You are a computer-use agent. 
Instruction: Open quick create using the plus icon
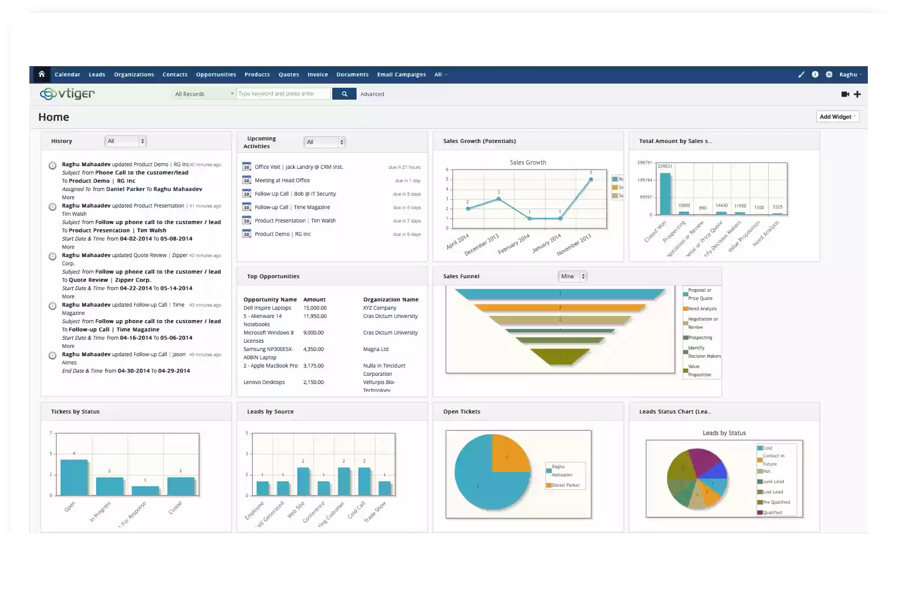pyautogui.click(x=858, y=94)
